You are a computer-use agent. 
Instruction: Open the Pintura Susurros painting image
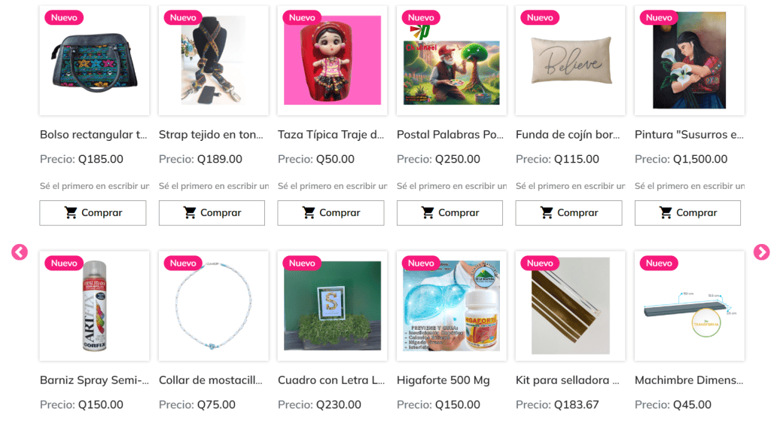[690, 60]
